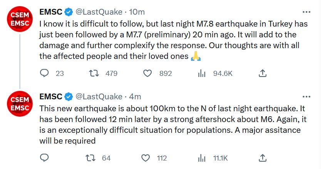Share the first EMSC tweet

262,73
